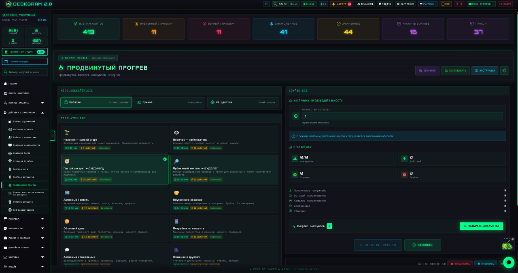
Task: Click the Панель аккаунтов people icon
Action: (x=5, y=93)
